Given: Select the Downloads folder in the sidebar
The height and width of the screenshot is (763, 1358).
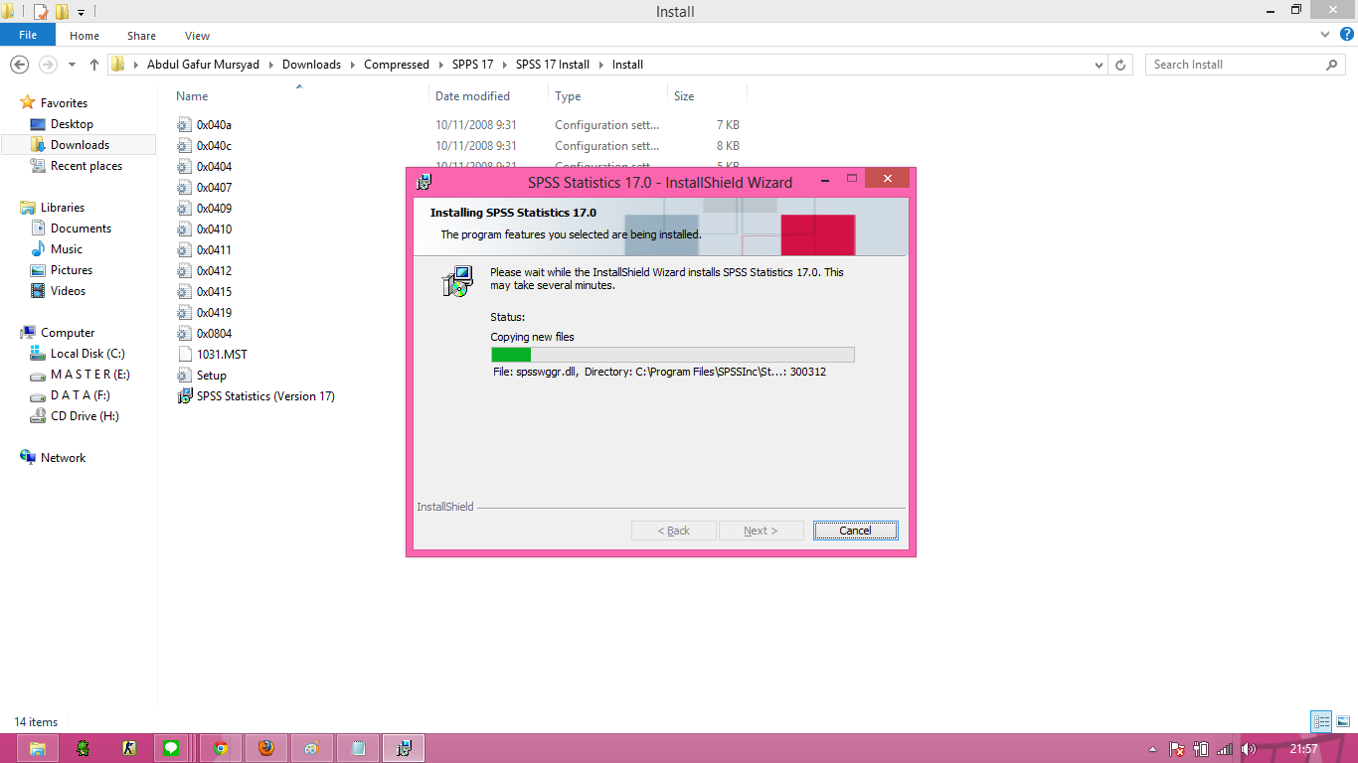Looking at the screenshot, I should [78, 144].
